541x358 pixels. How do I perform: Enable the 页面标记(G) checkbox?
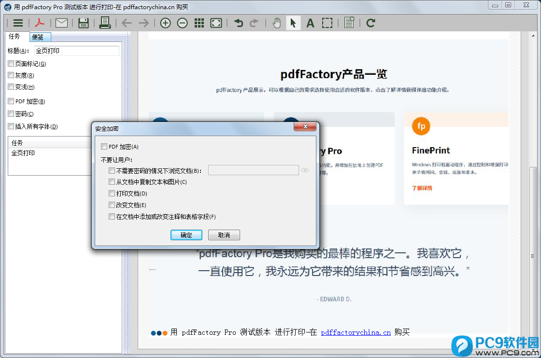11,63
